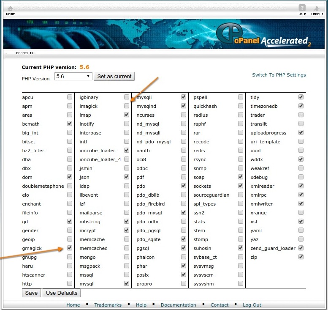Enable the imagick extension checkbox
The image size is (328, 310).
(127, 106)
